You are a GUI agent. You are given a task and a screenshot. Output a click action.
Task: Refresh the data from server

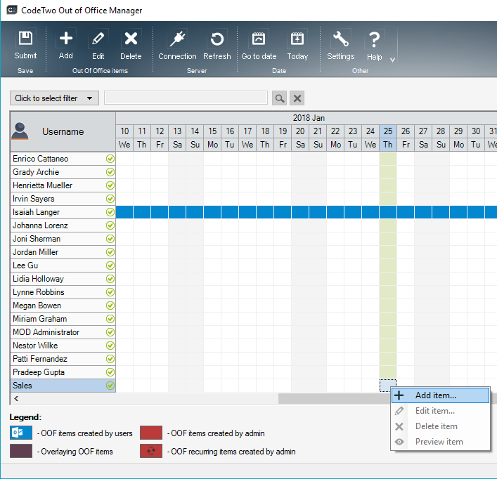pyautogui.click(x=217, y=39)
